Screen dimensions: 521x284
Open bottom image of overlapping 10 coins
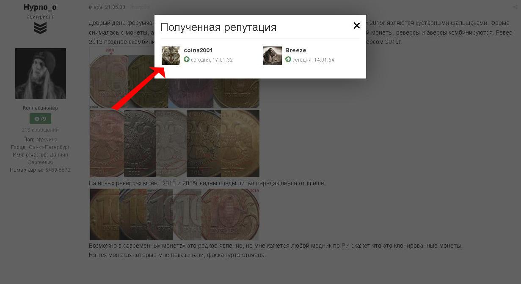click(174, 214)
